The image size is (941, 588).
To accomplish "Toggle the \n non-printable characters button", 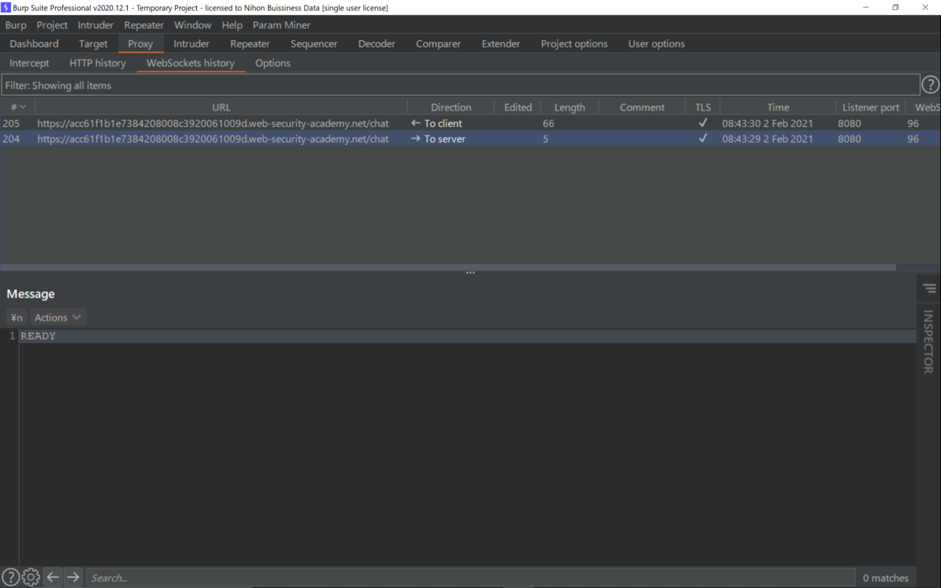I will (16, 318).
